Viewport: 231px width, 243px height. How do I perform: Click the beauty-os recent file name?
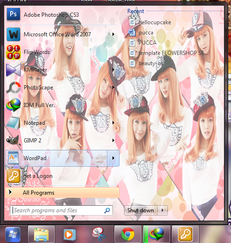151,63
